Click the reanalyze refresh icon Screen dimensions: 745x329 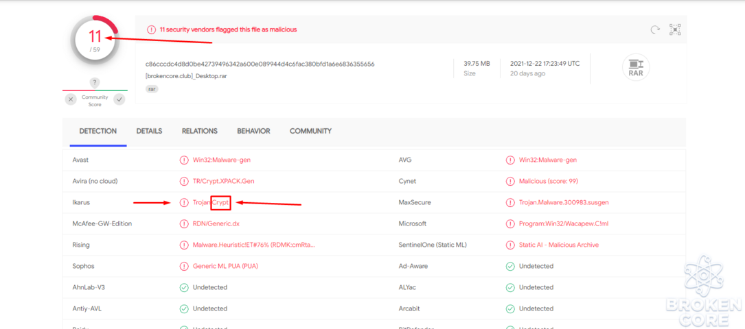655,29
